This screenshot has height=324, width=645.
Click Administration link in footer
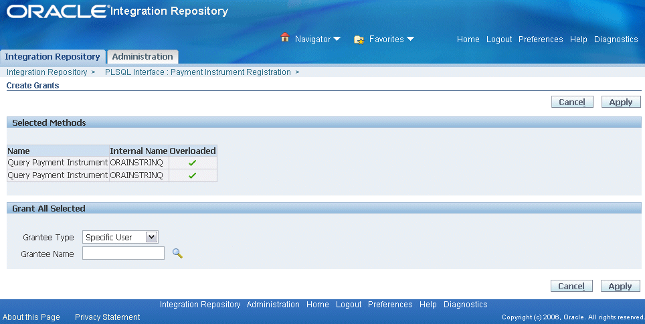click(273, 305)
